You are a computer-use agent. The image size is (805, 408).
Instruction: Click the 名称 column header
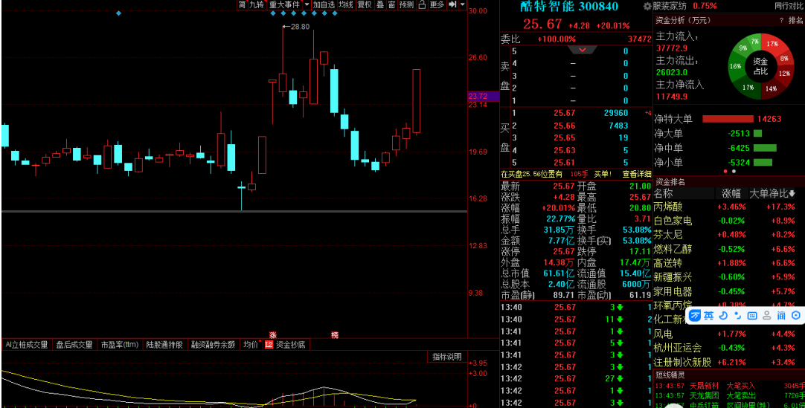pyautogui.click(x=664, y=194)
